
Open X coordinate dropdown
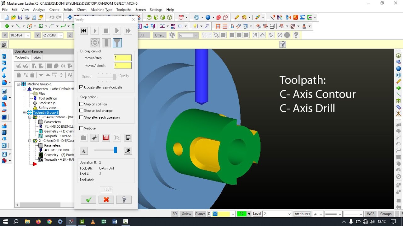28,35
